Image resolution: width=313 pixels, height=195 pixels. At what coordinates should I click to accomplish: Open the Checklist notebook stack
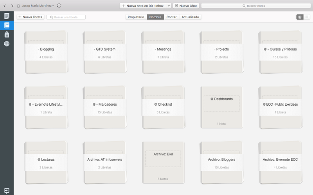tap(163, 107)
